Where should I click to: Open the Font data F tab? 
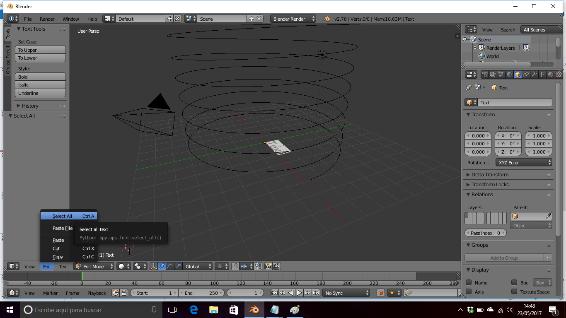542,75
